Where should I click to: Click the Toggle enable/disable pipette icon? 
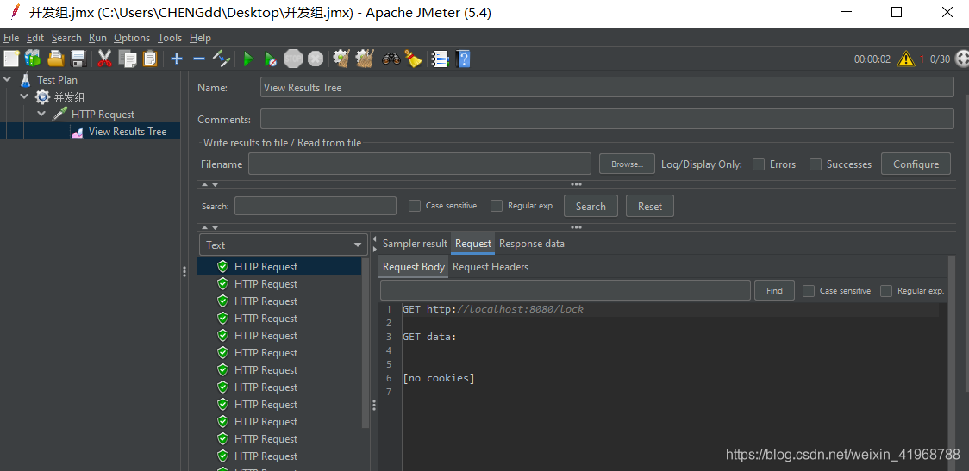[x=222, y=59]
